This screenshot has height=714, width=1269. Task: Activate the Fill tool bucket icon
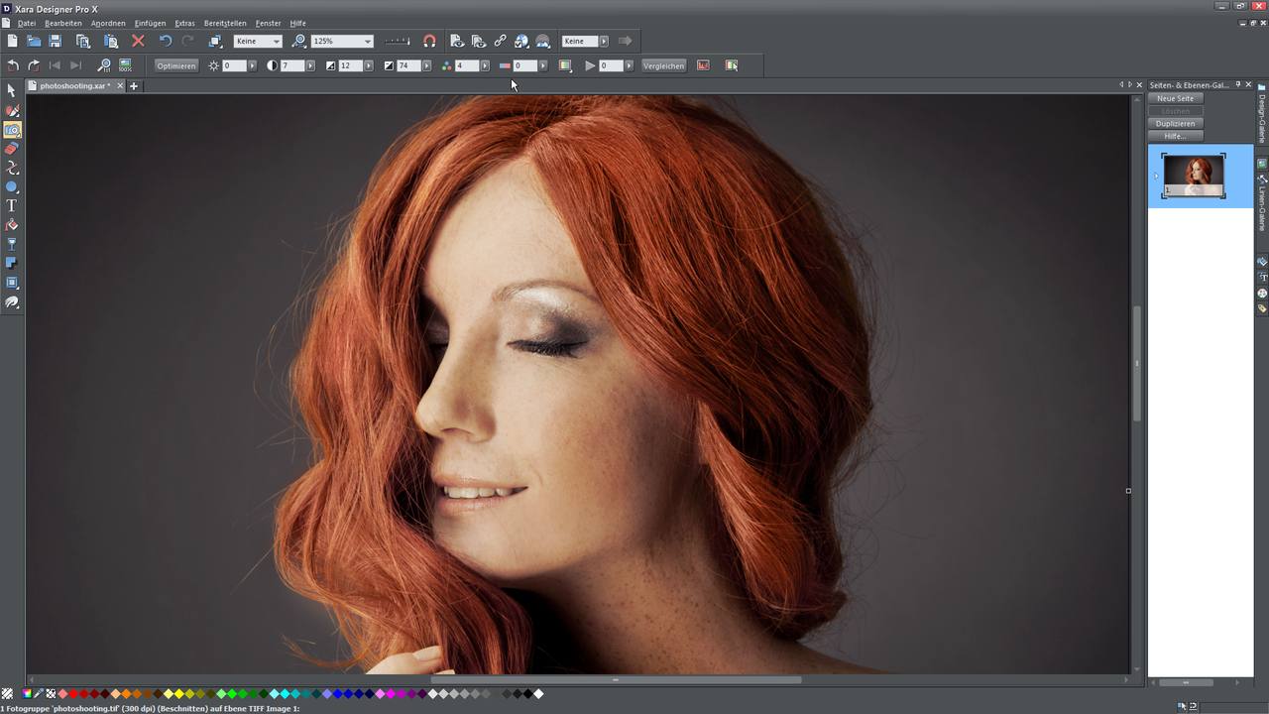12,225
